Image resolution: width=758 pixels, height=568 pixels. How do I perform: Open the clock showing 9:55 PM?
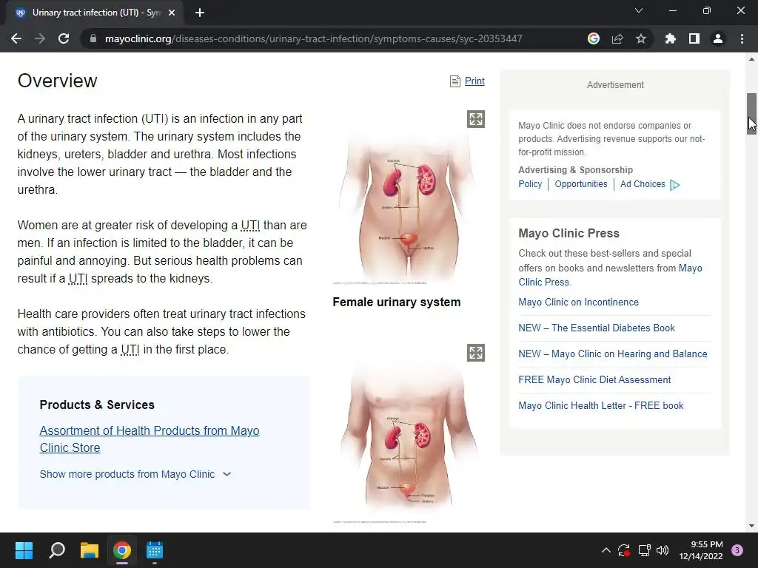tap(701, 550)
